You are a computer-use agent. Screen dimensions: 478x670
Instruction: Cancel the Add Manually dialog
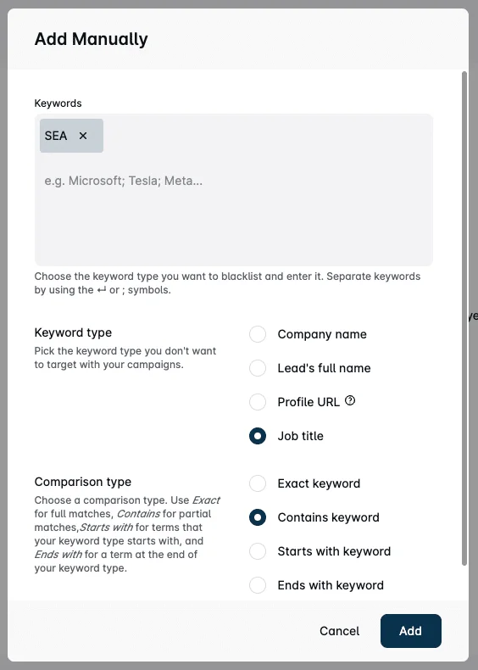(x=340, y=631)
